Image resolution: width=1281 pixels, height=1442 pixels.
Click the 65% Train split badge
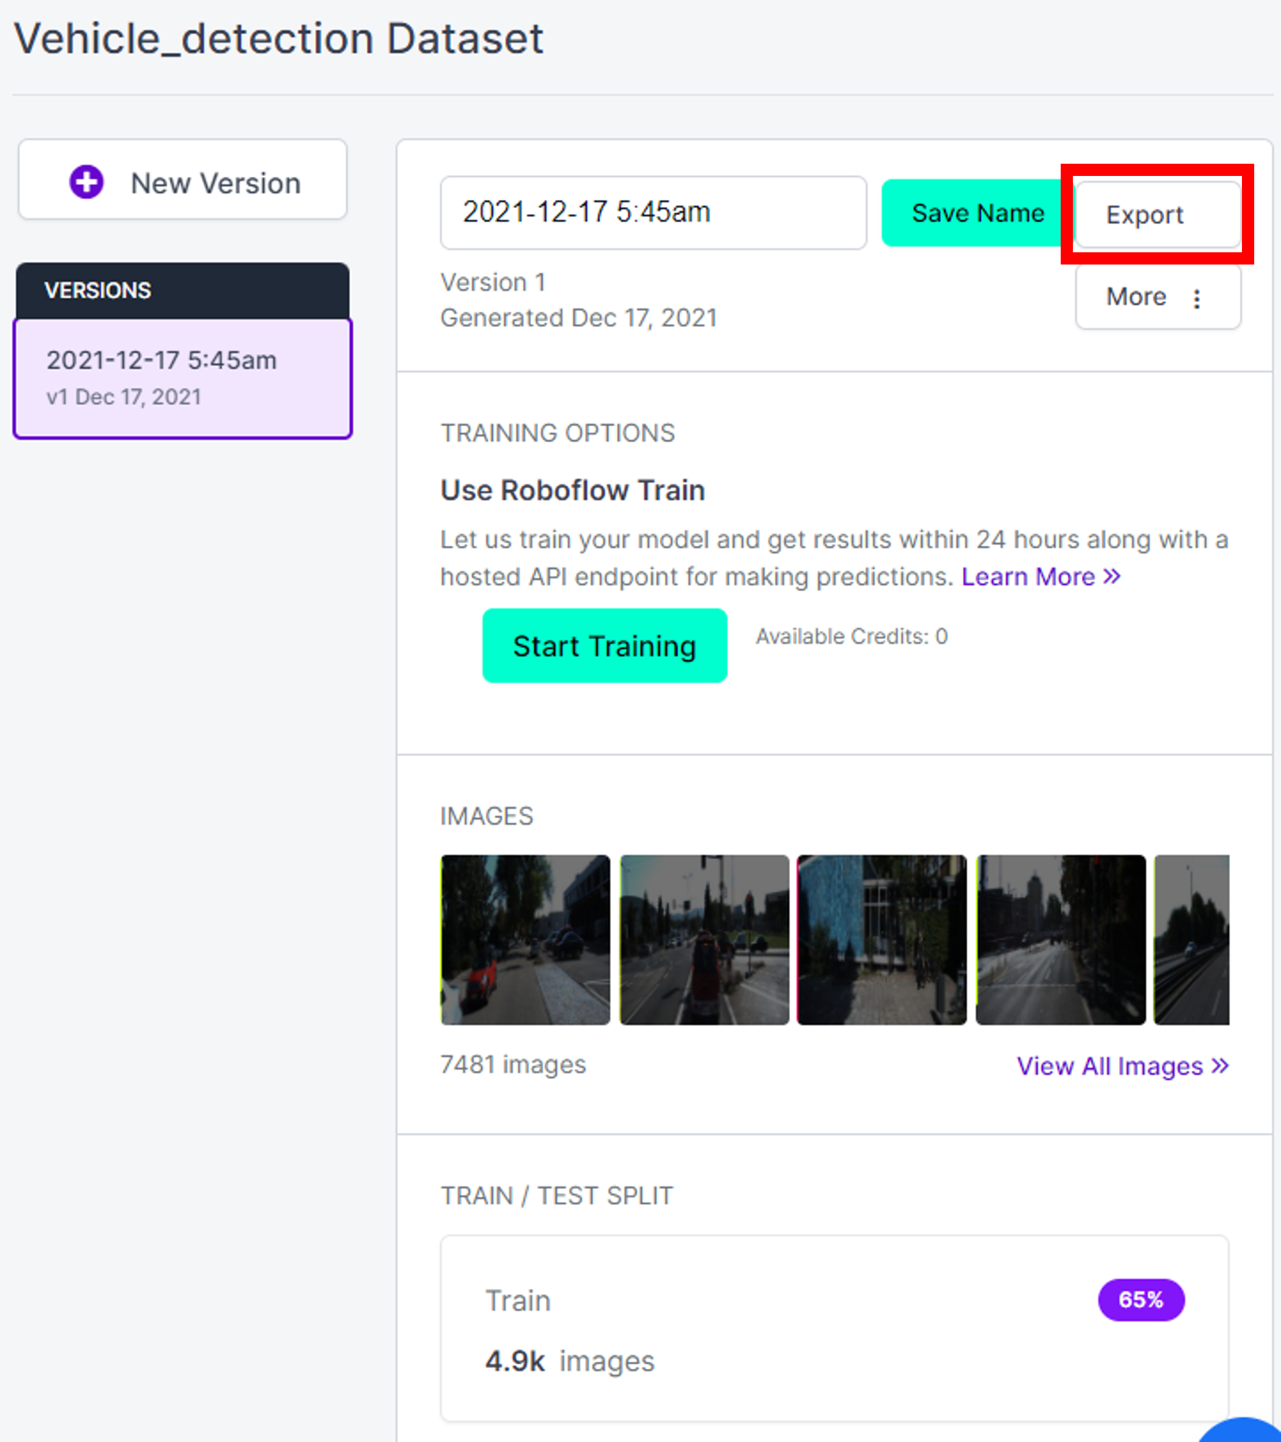click(1141, 1299)
